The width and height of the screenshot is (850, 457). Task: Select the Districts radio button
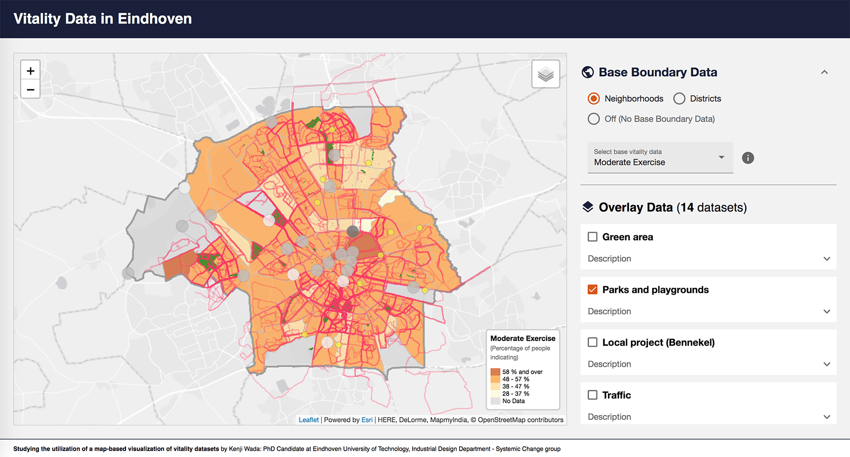[679, 99]
